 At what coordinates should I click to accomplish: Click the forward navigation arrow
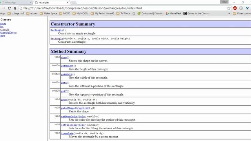click(x=4, y=8)
